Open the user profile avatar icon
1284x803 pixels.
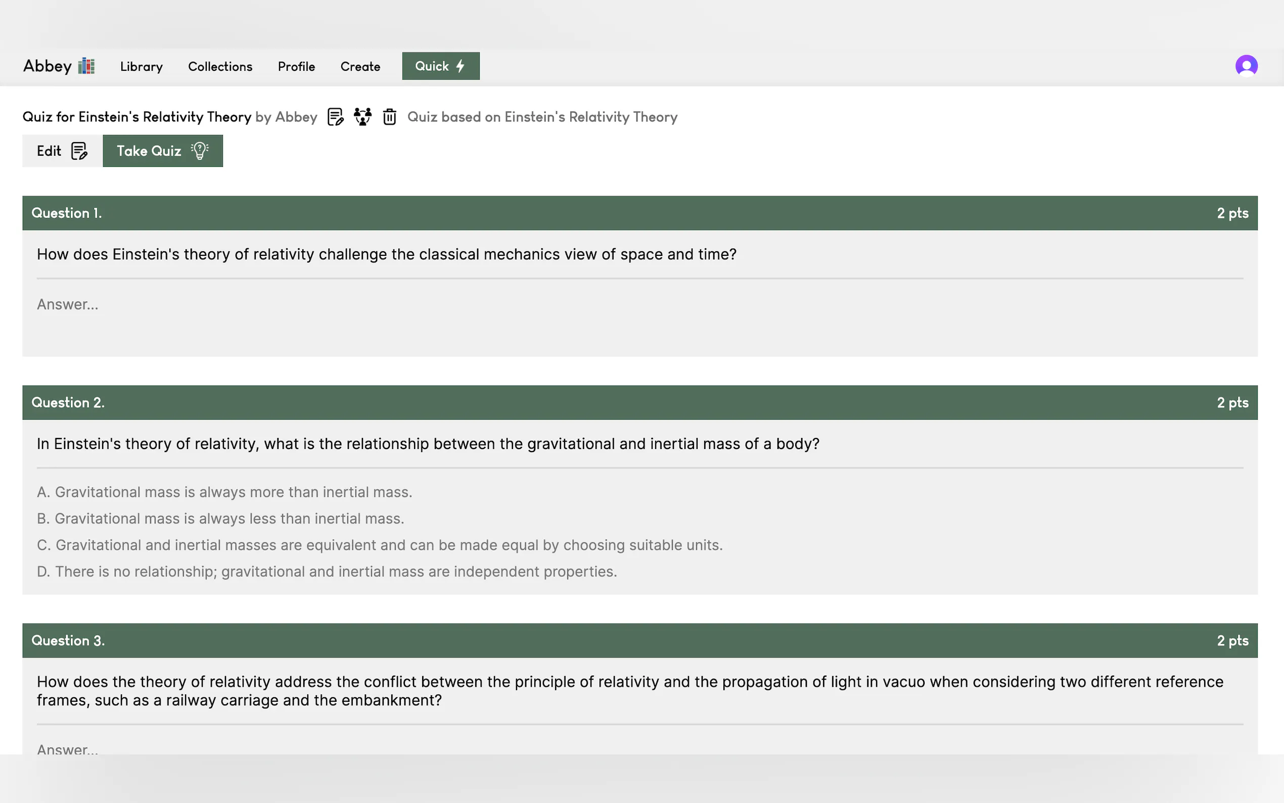tap(1246, 66)
